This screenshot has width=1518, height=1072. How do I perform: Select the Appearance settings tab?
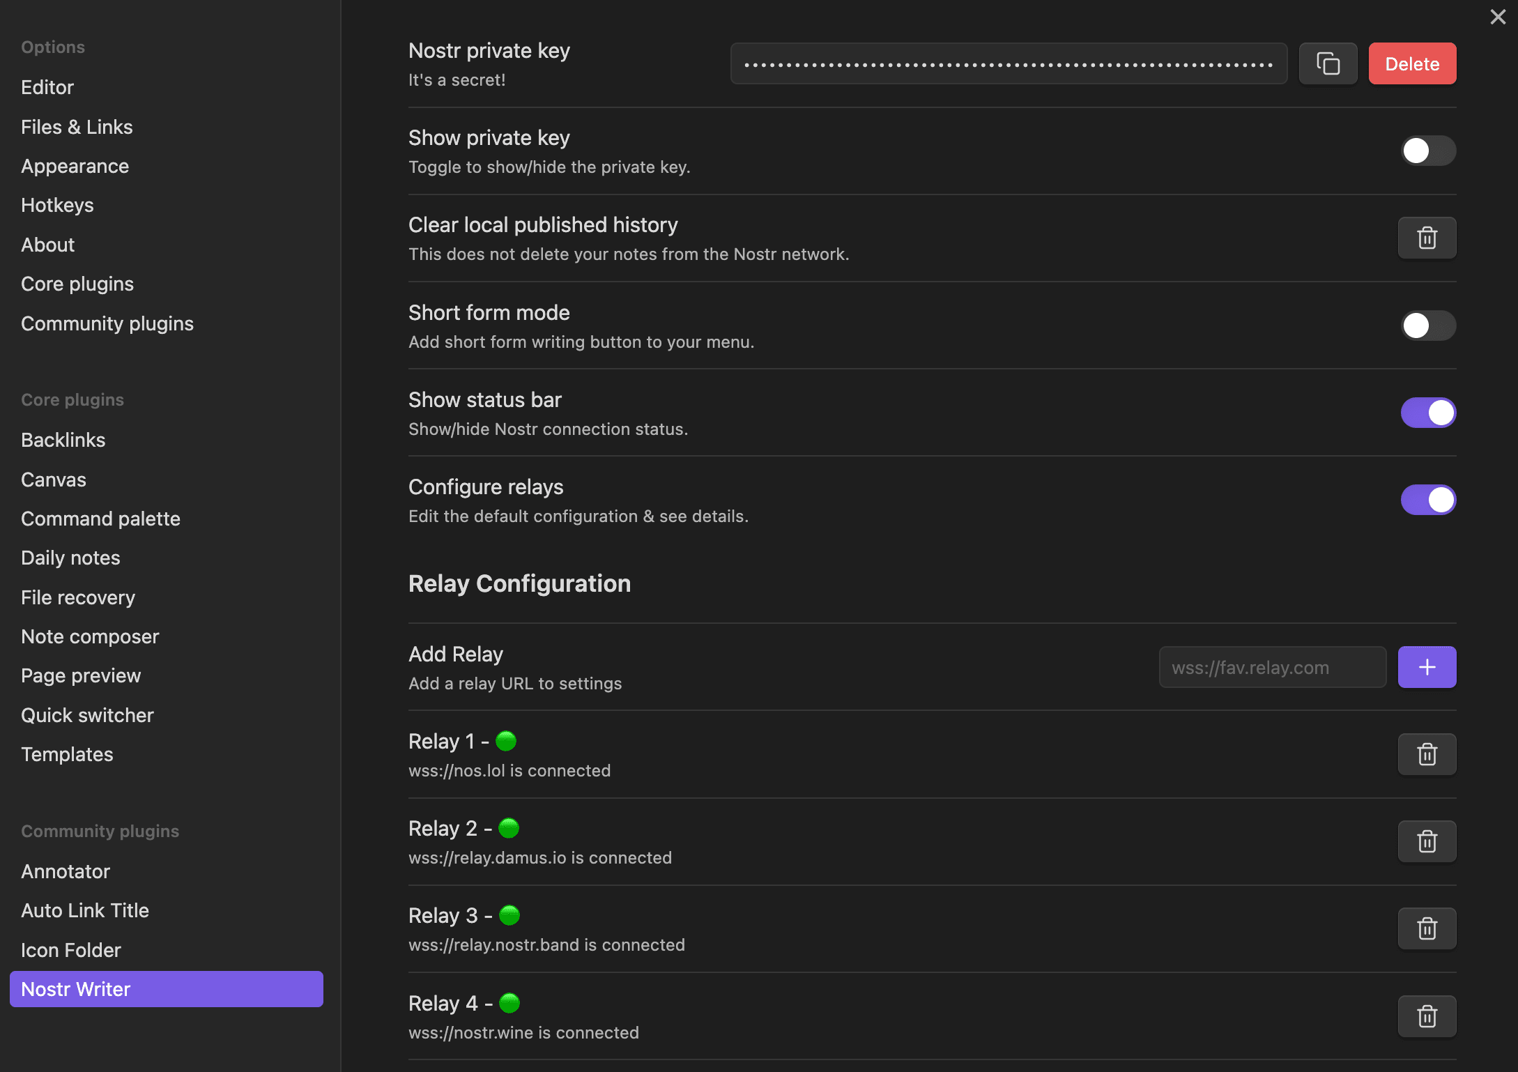pos(74,164)
